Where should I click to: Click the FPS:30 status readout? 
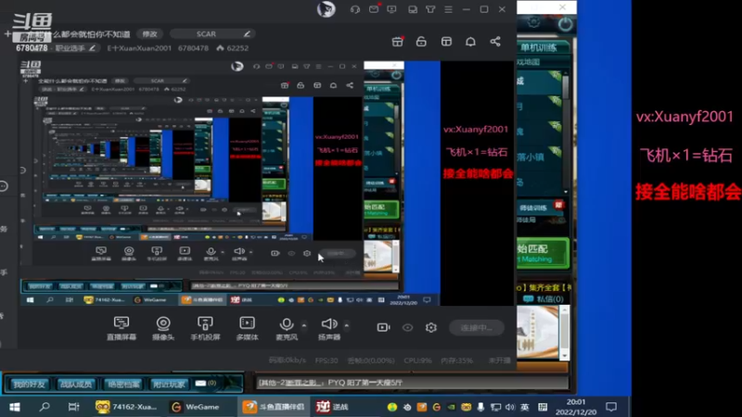pyautogui.click(x=326, y=360)
